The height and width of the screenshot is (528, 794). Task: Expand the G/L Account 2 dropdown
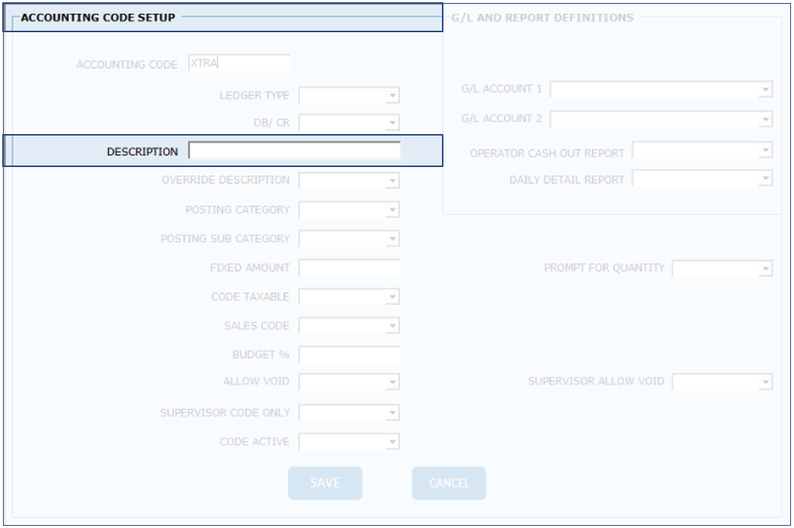661,119
